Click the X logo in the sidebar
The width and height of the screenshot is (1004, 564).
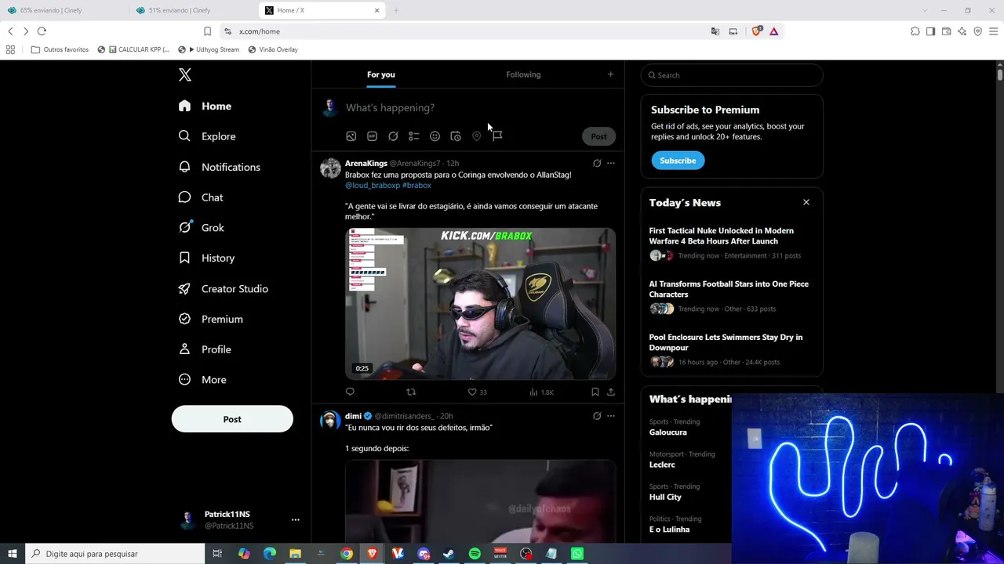click(185, 75)
